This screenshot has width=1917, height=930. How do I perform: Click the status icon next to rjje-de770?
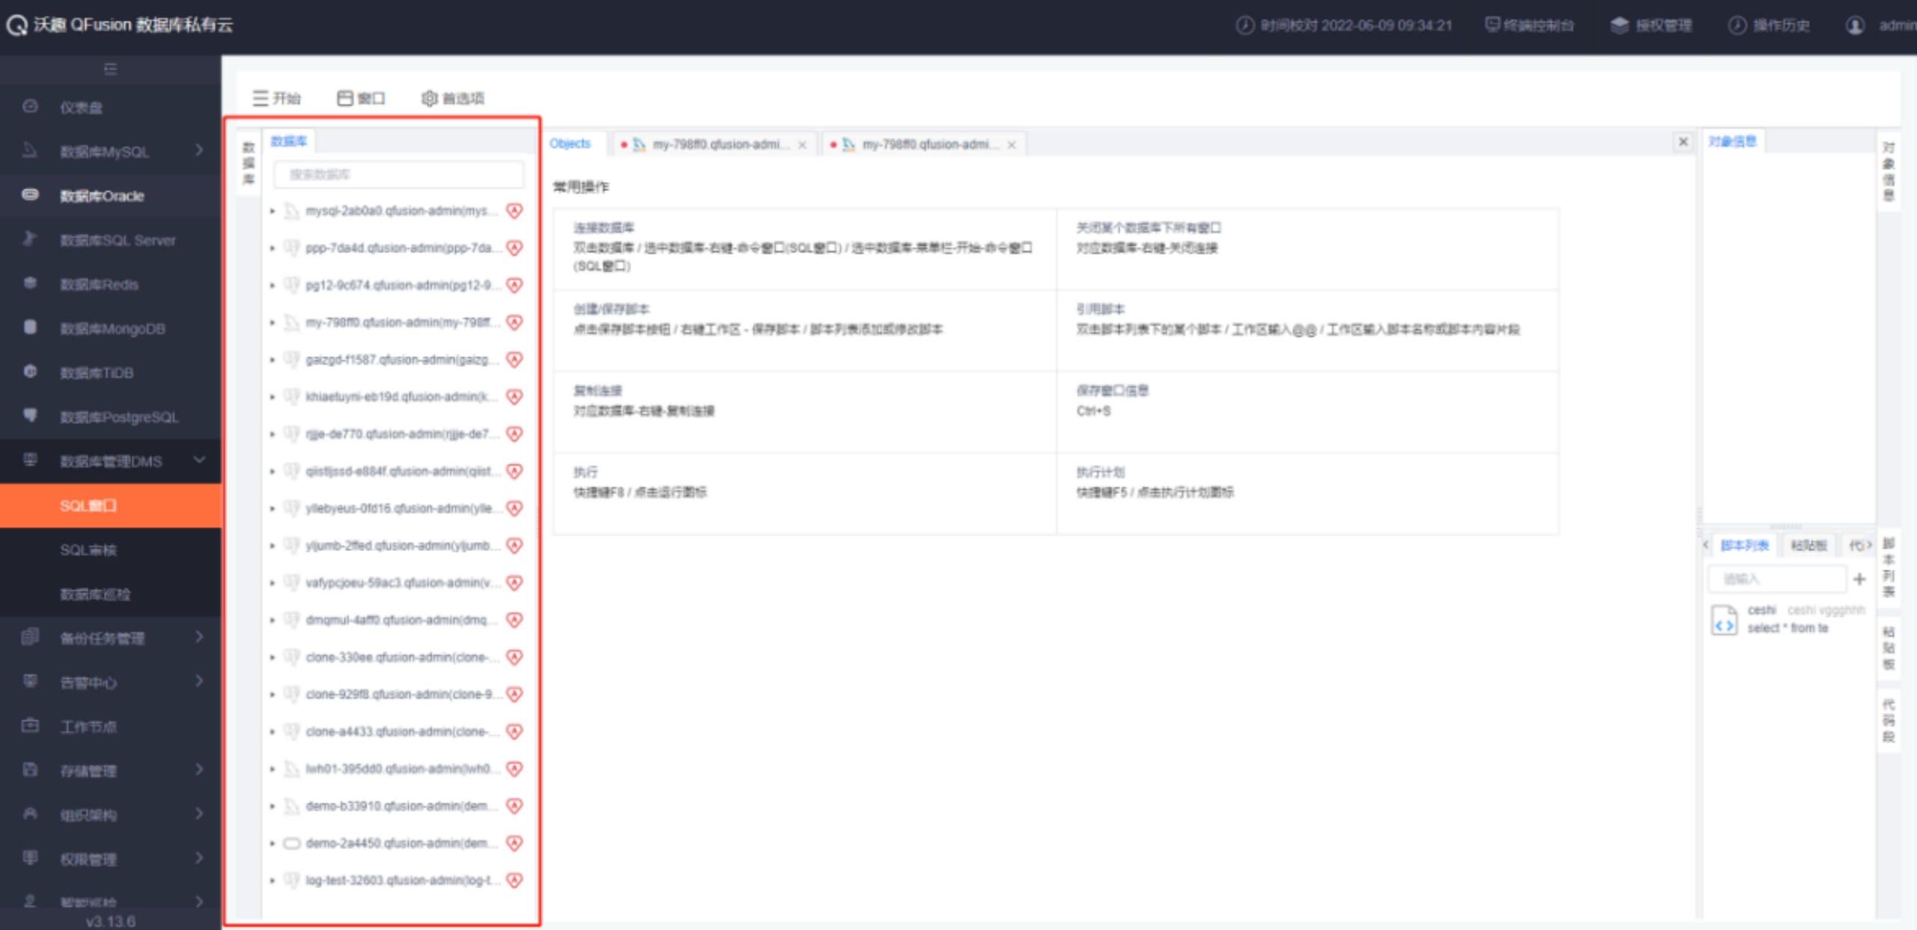pos(514,434)
